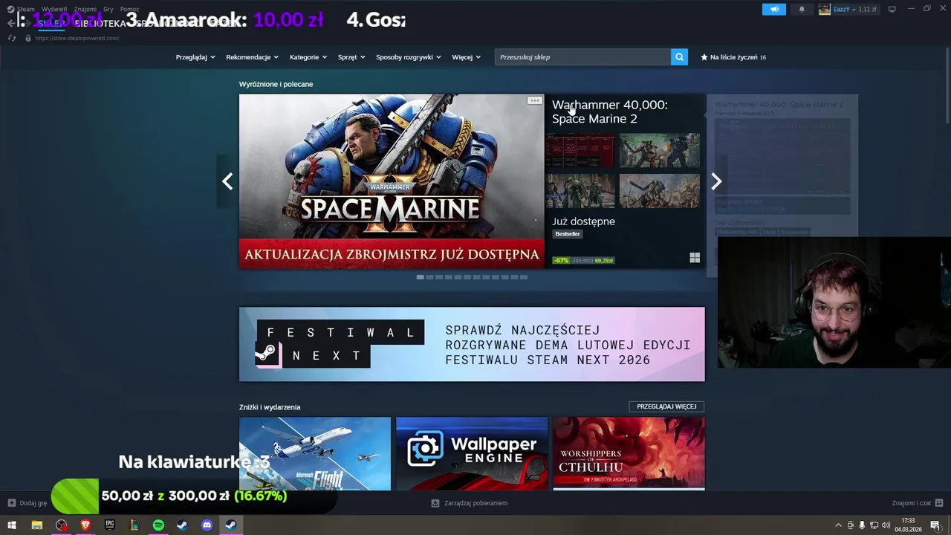This screenshot has width=951, height=535.
Task: Open the Windows notification center
Action: pyautogui.click(x=935, y=525)
